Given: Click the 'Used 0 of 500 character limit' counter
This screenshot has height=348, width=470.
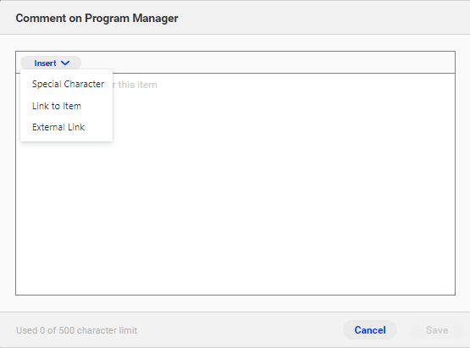Looking at the screenshot, I should coord(76,330).
